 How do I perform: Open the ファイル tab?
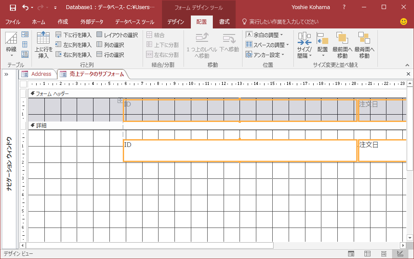pos(12,22)
